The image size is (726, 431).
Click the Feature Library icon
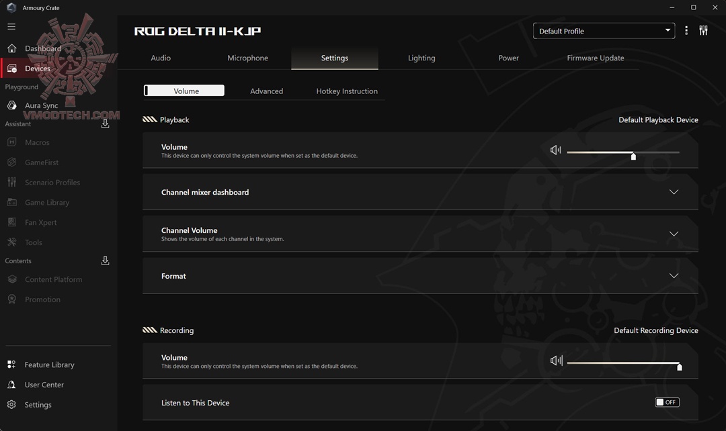point(12,365)
